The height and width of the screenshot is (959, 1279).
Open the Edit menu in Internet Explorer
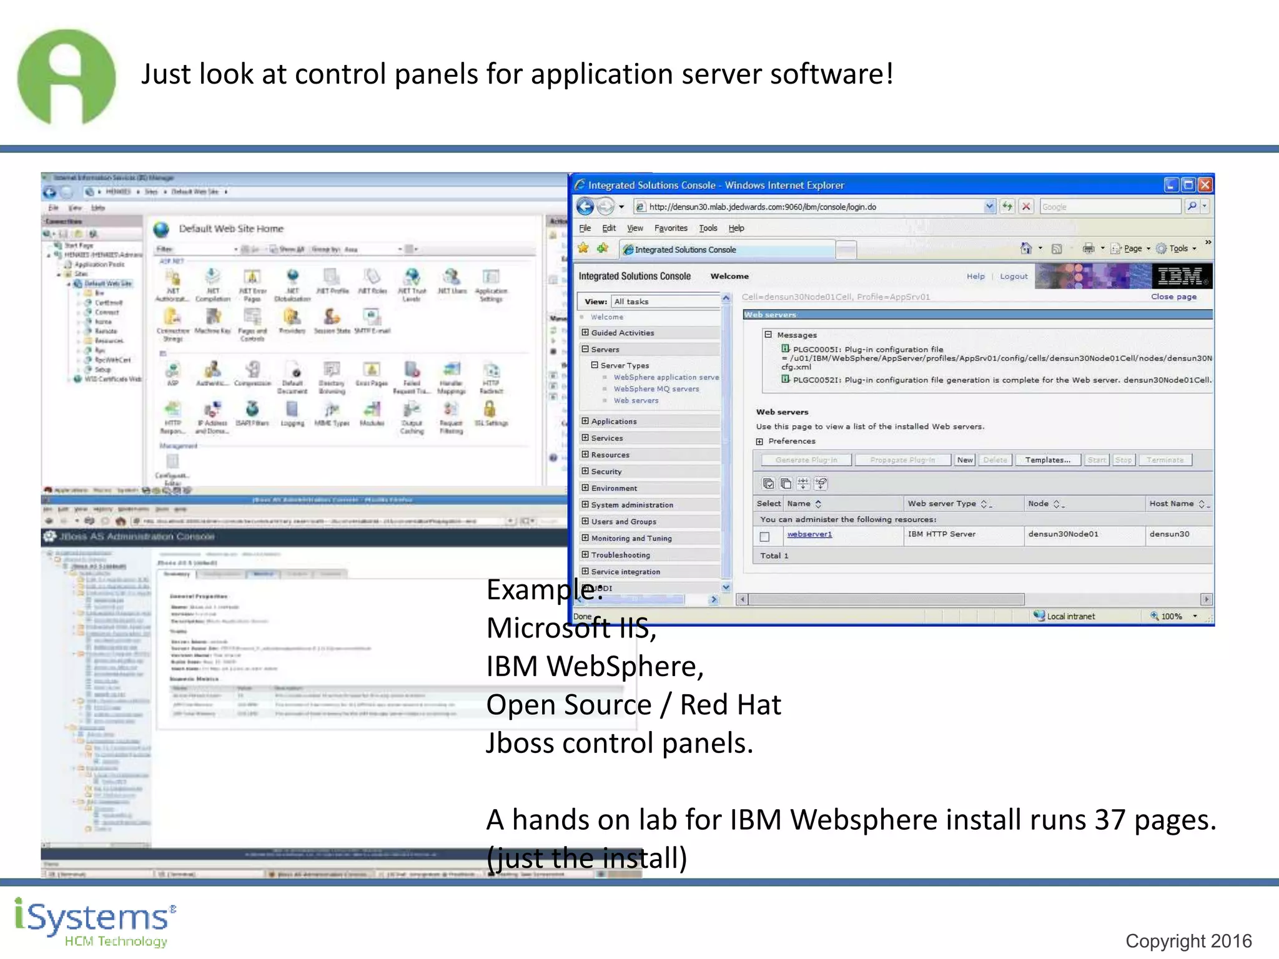click(x=609, y=228)
